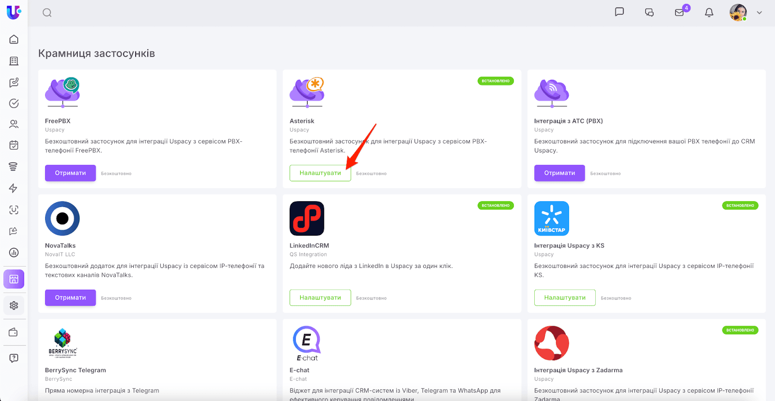
Task: Open the group chats double-bubble icon
Action: [x=649, y=13]
